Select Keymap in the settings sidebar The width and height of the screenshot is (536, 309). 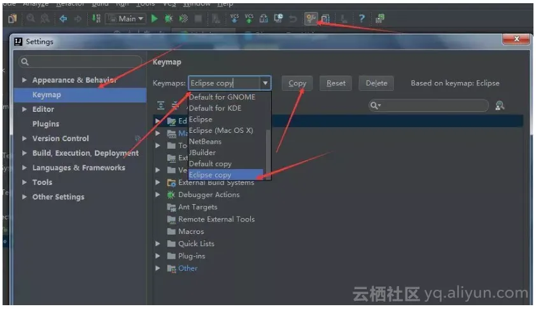click(80, 95)
